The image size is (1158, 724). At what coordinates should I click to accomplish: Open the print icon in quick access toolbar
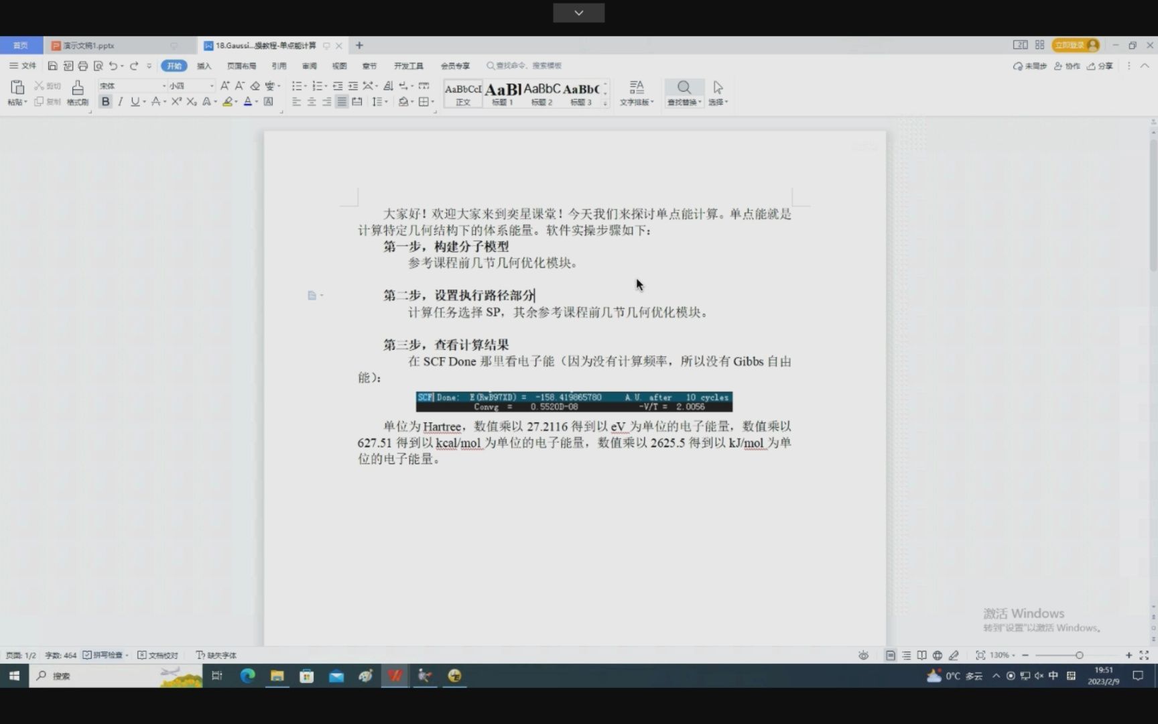pyautogui.click(x=82, y=65)
